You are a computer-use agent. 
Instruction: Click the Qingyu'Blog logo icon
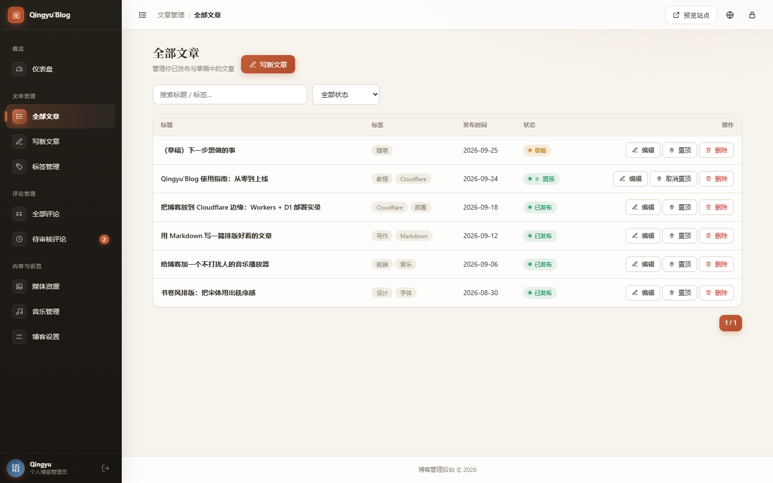[16, 15]
